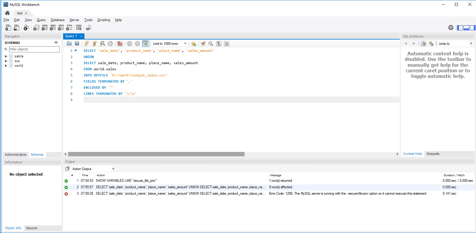476x233 pixels.
Task: Toggle the left sidebar panel
Action: [460, 28]
